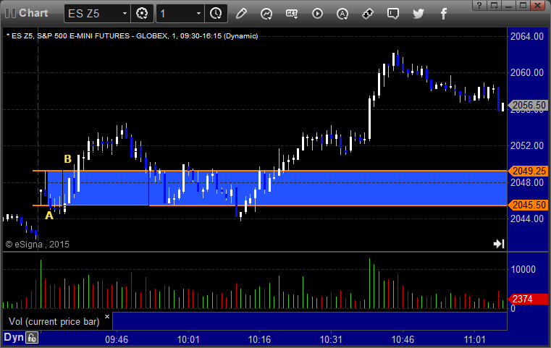
Task: Click the 2064.00 price axis label
Action: (527, 36)
